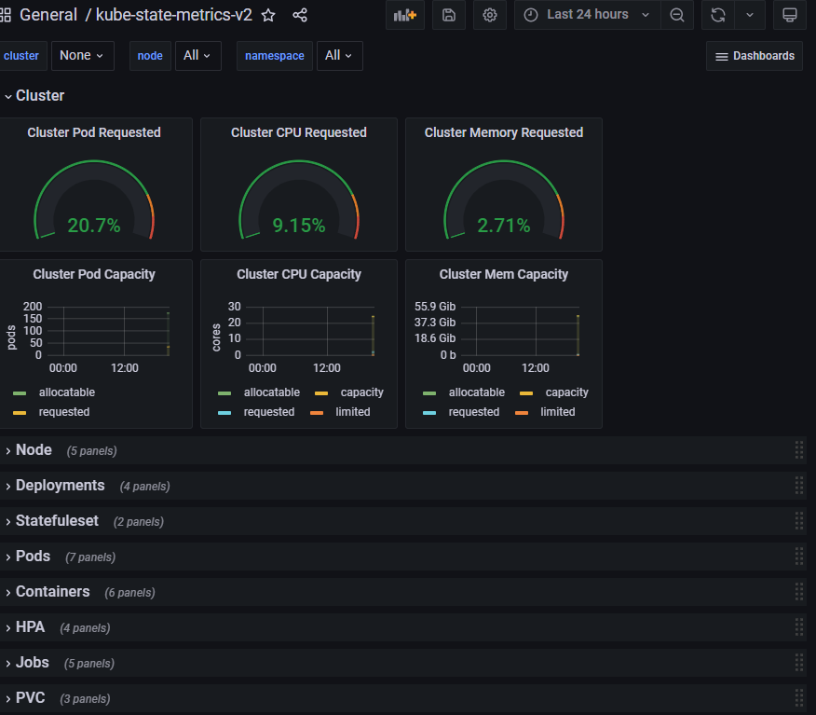Click the kube-state-metrics-v2 title
This screenshot has width=816, height=715.
point(174,15)
